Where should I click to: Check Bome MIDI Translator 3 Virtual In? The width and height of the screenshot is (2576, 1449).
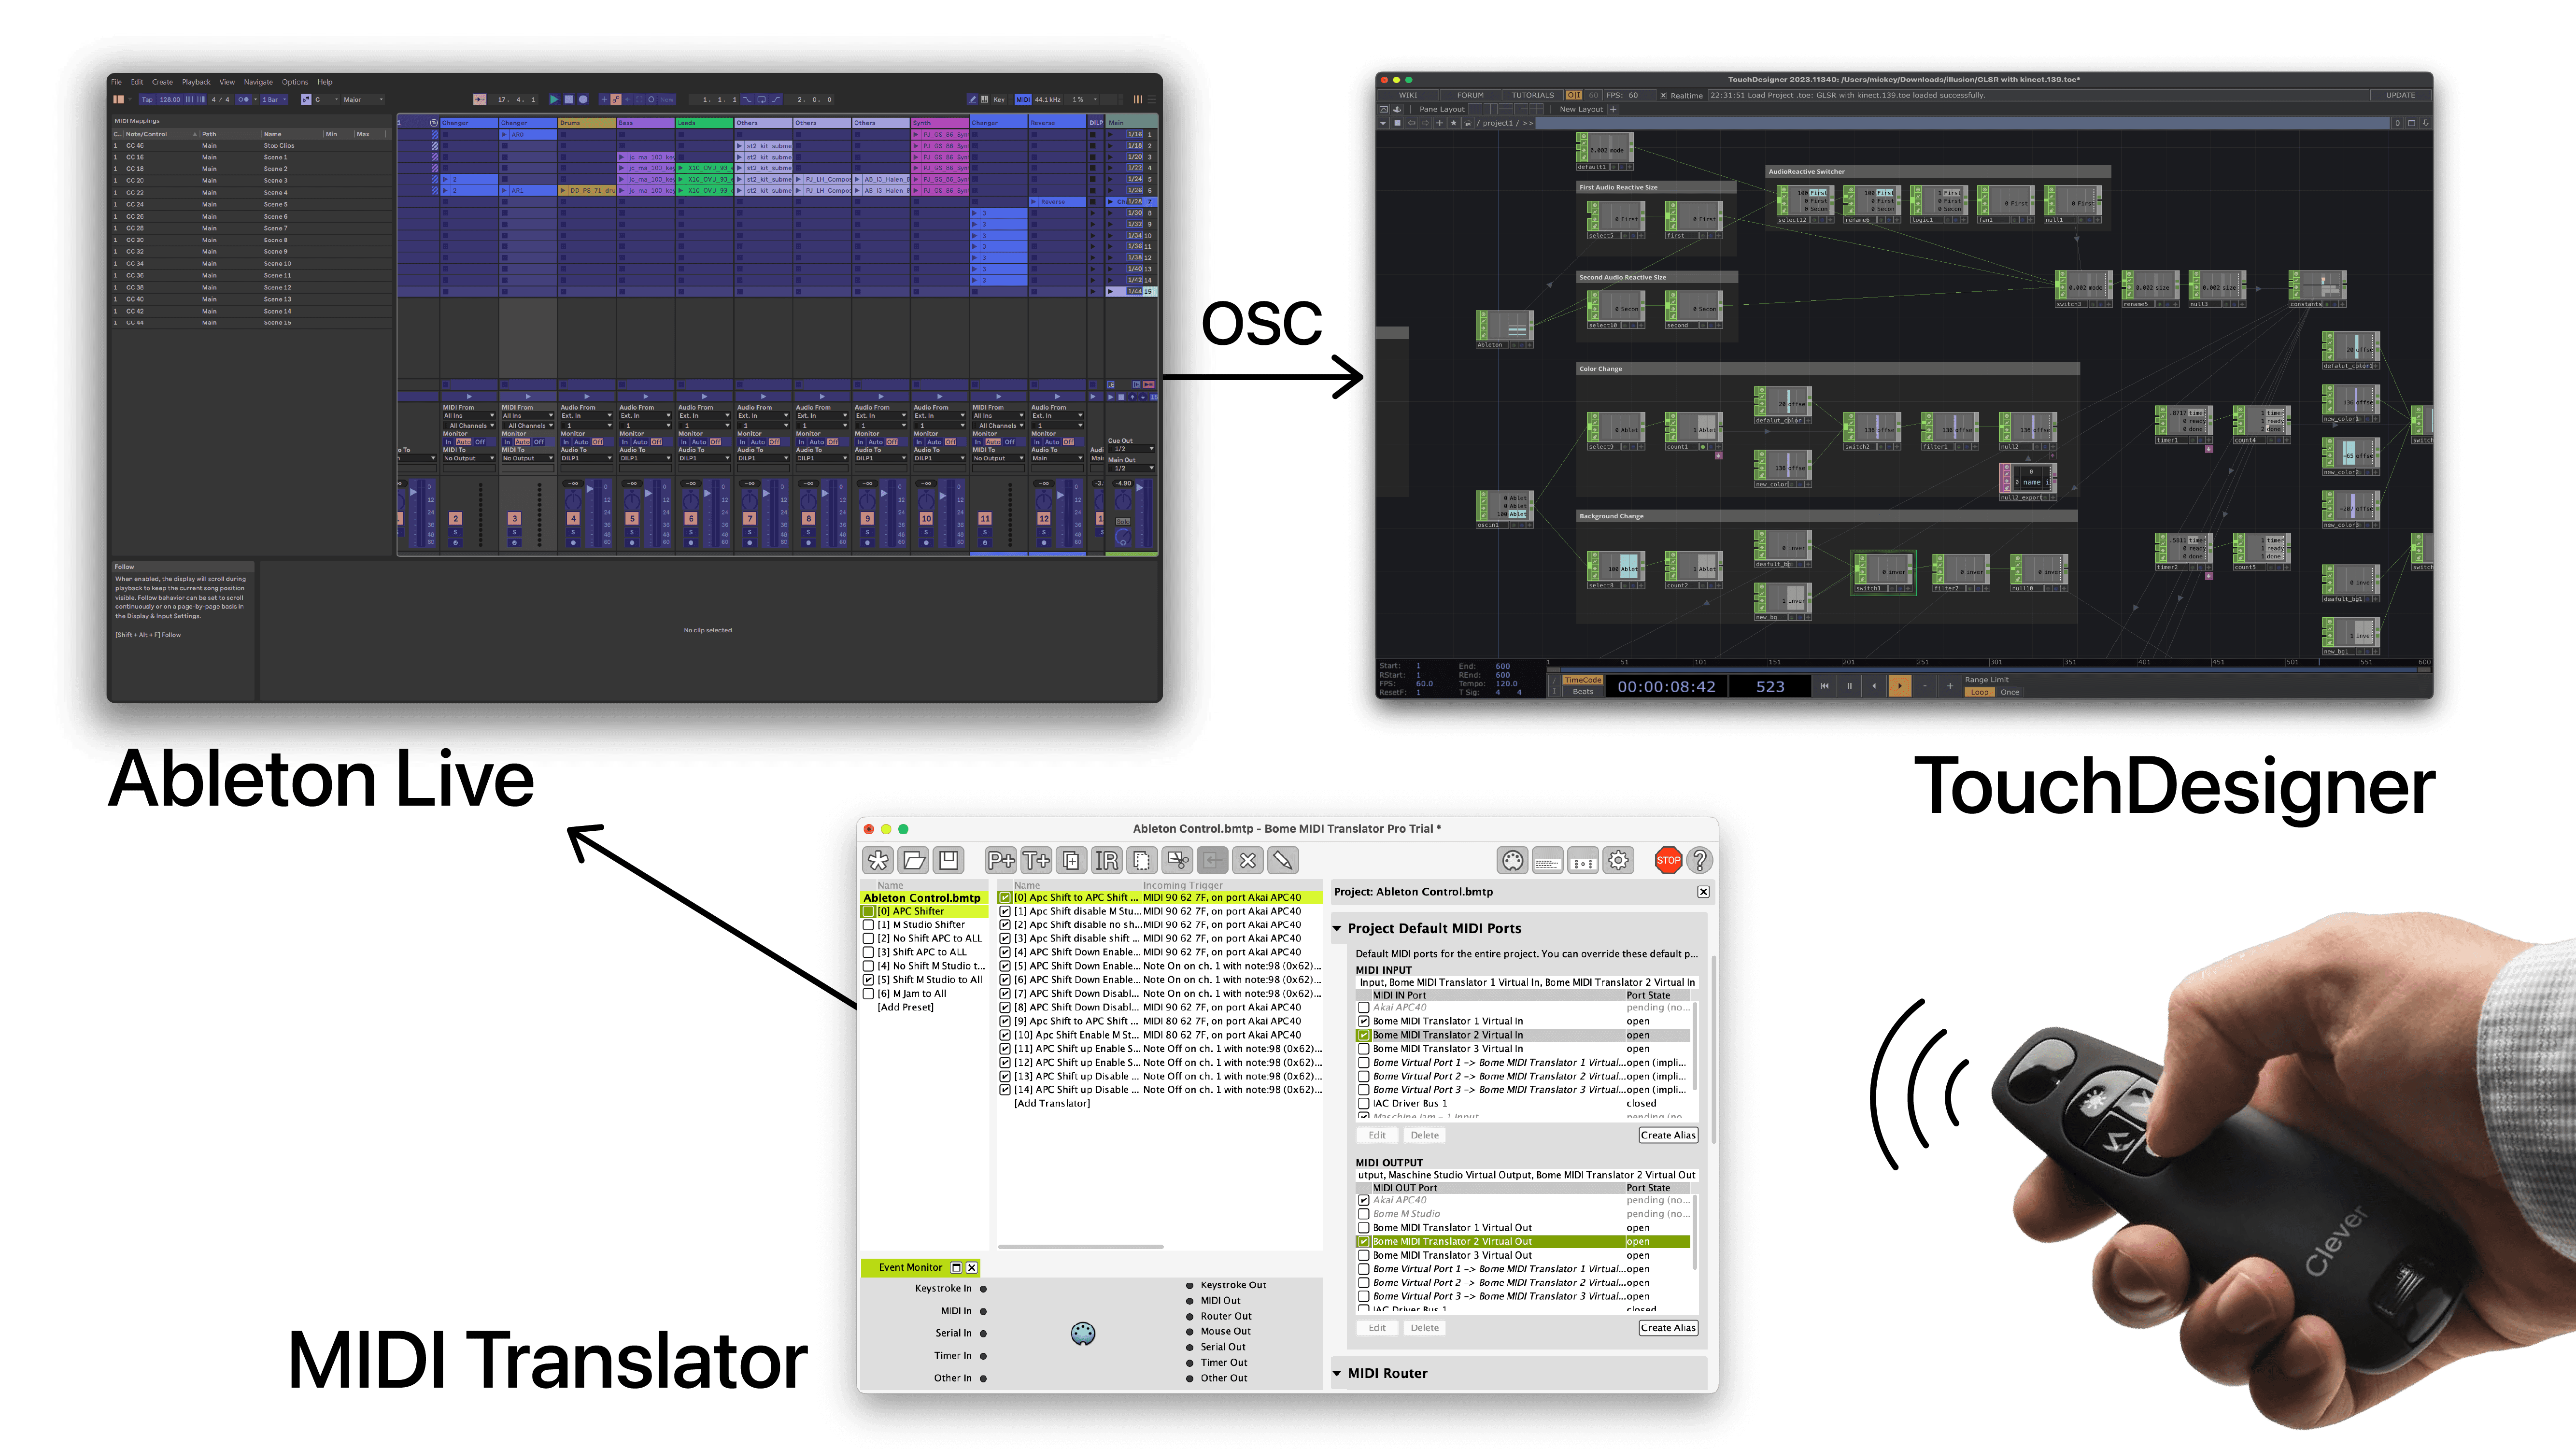(1363, 1049)
